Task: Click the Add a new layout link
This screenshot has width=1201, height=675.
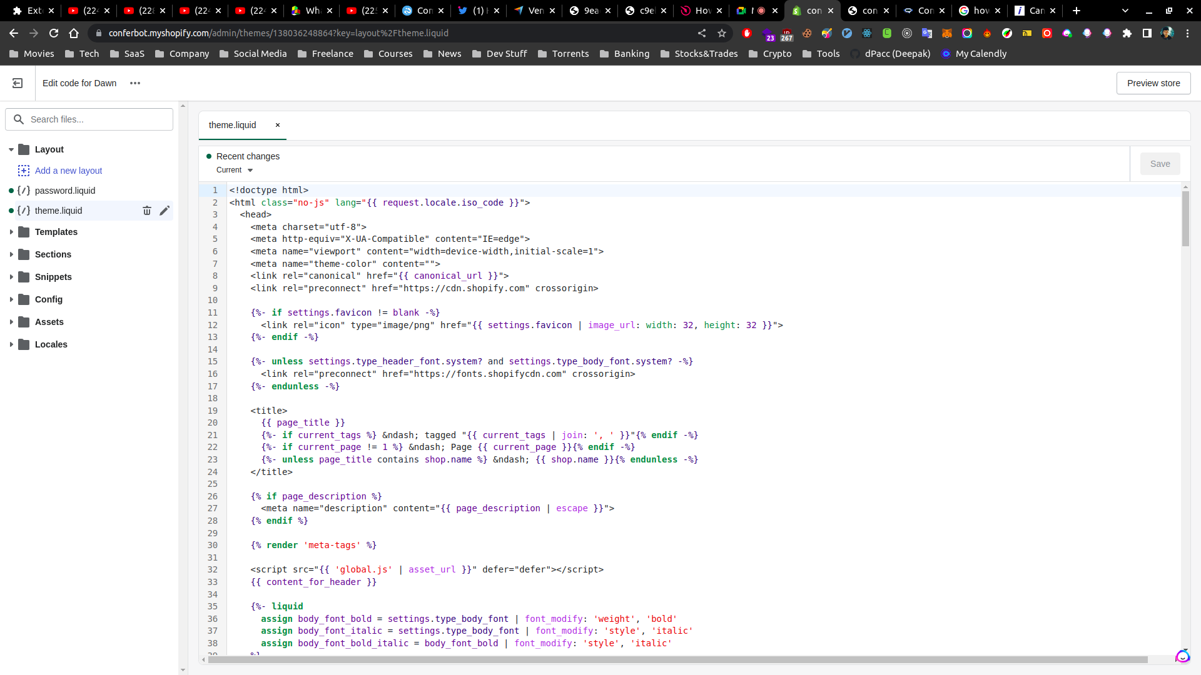Action: pos(68,171)
